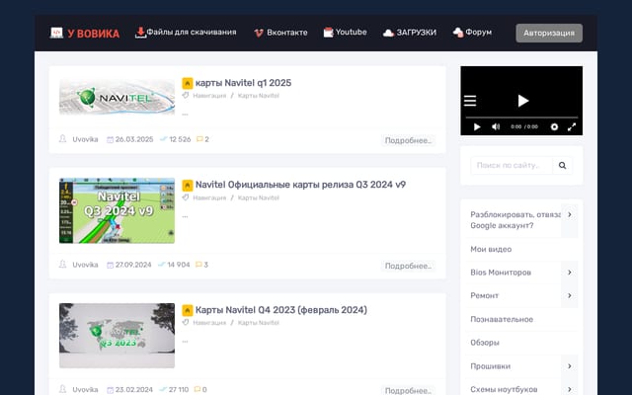Click the views icon beside 14 904
The image size is (632, 395).
[162, 265]
